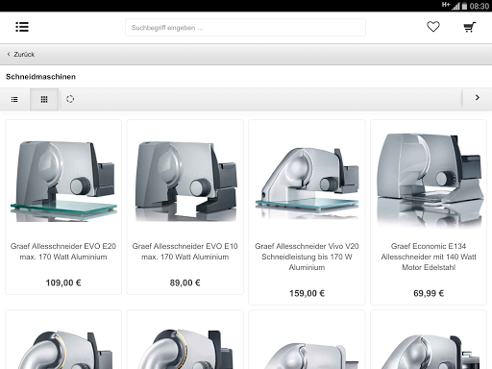Expand the toolbar's right chevron arrow
Screen dimensions: 492x369
coord(478,98)
